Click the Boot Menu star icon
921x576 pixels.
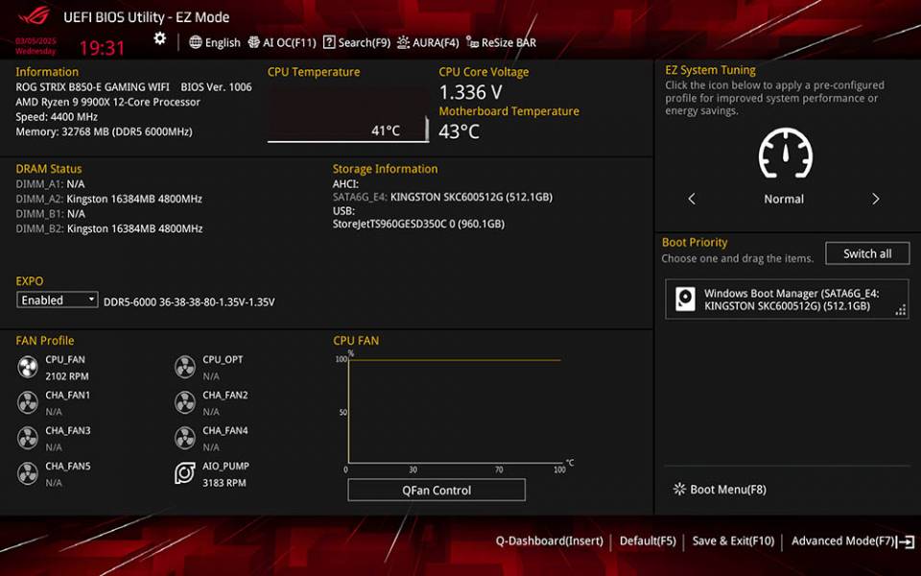[679, 489]
